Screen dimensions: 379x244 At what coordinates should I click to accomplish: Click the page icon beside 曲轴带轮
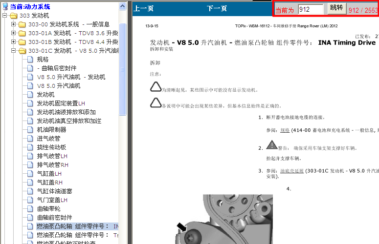[x=30, y=209]
